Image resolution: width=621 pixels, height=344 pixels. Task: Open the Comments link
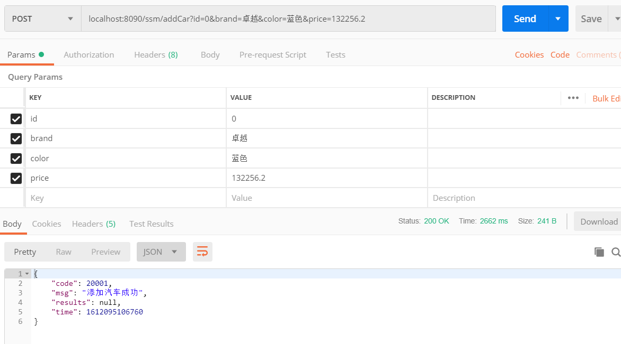(x=598, y=55)
